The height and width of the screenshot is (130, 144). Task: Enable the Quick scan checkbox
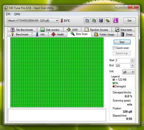[114, 48]
